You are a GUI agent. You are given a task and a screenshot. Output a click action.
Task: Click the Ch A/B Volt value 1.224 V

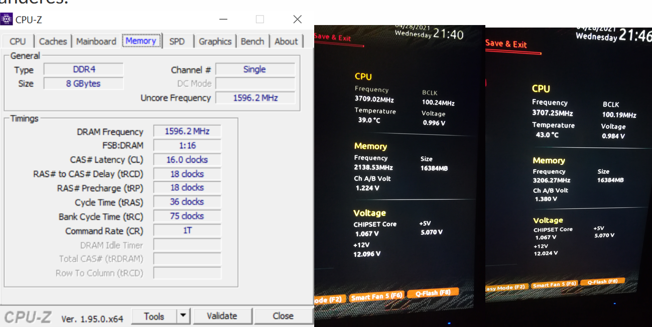[367, 188]
